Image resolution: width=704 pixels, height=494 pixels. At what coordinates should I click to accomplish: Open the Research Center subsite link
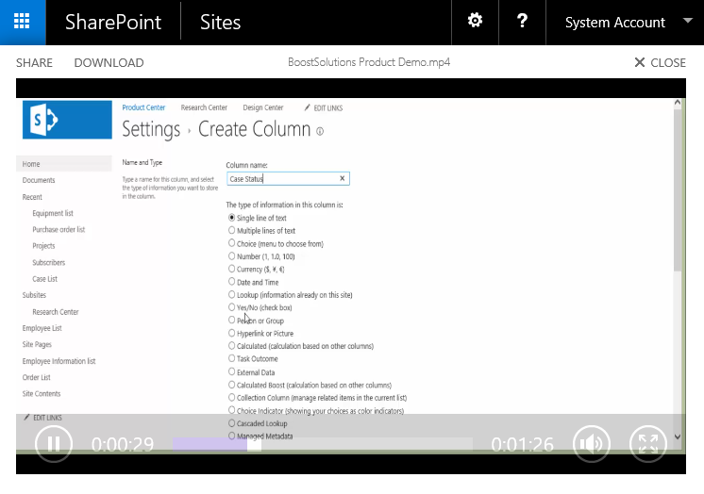click(x=56, y=312)
